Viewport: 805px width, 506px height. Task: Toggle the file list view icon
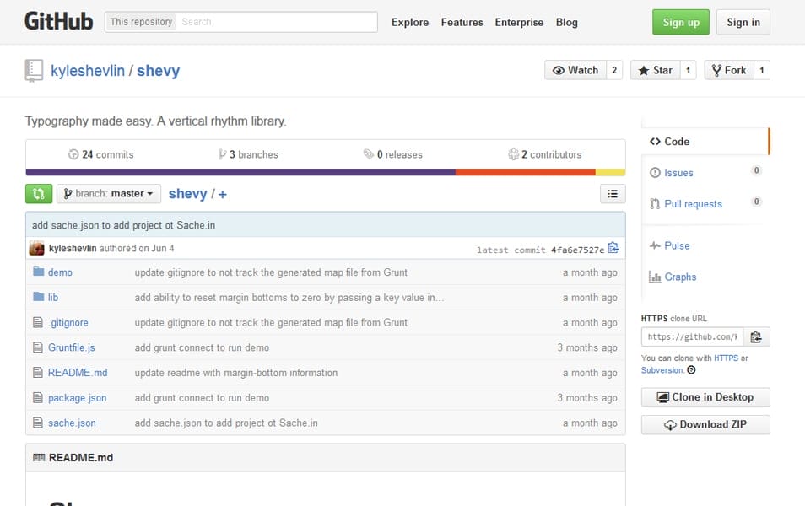613,193
